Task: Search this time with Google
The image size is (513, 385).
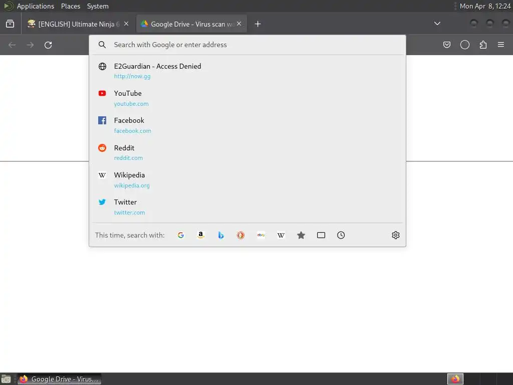Action: [x=180, y=235]
